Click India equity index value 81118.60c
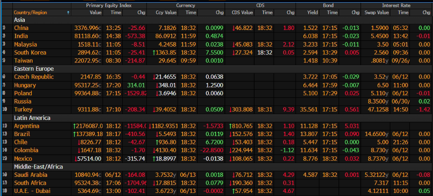433x196 pixels. pyautogui.click(x=88, y=36)
